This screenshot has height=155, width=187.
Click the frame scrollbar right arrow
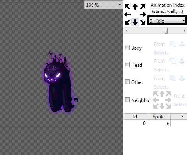click(x=184, y=31)
